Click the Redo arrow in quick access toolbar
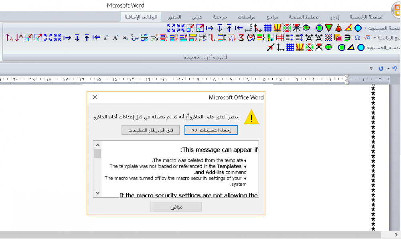Image resolution: width=401 pixels, height=239 pixels. pyautogui.click(x=381, y=68)
